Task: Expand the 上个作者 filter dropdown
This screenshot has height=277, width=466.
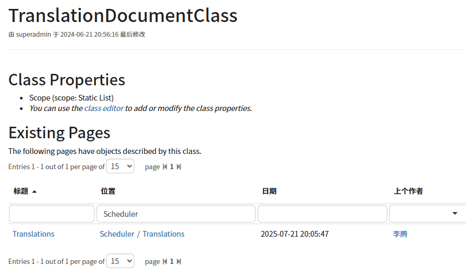Action: pos(454,214)
